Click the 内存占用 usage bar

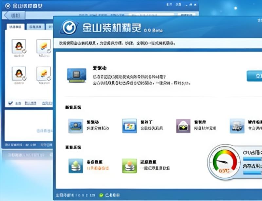click(253, 173)
